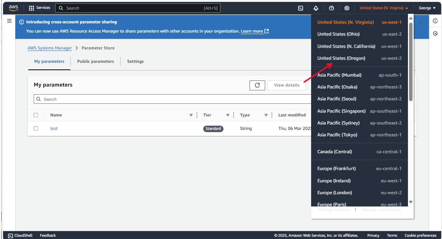Switch to the My parameters tab
This screenshot has height=239, width=442.
[x=49, y=62]
